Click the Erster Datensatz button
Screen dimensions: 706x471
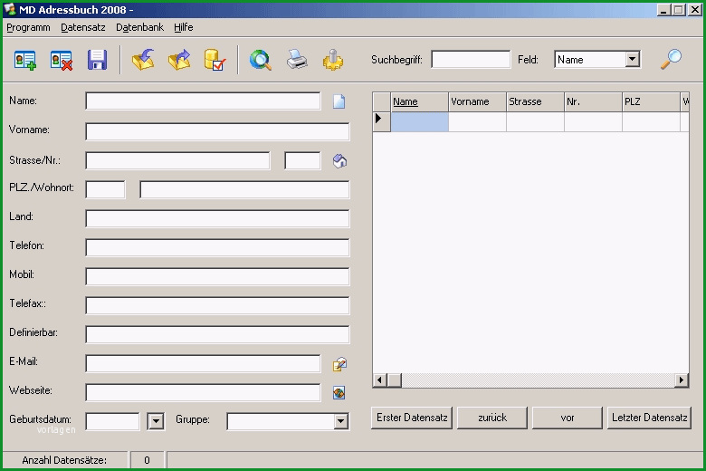[412, 418]
